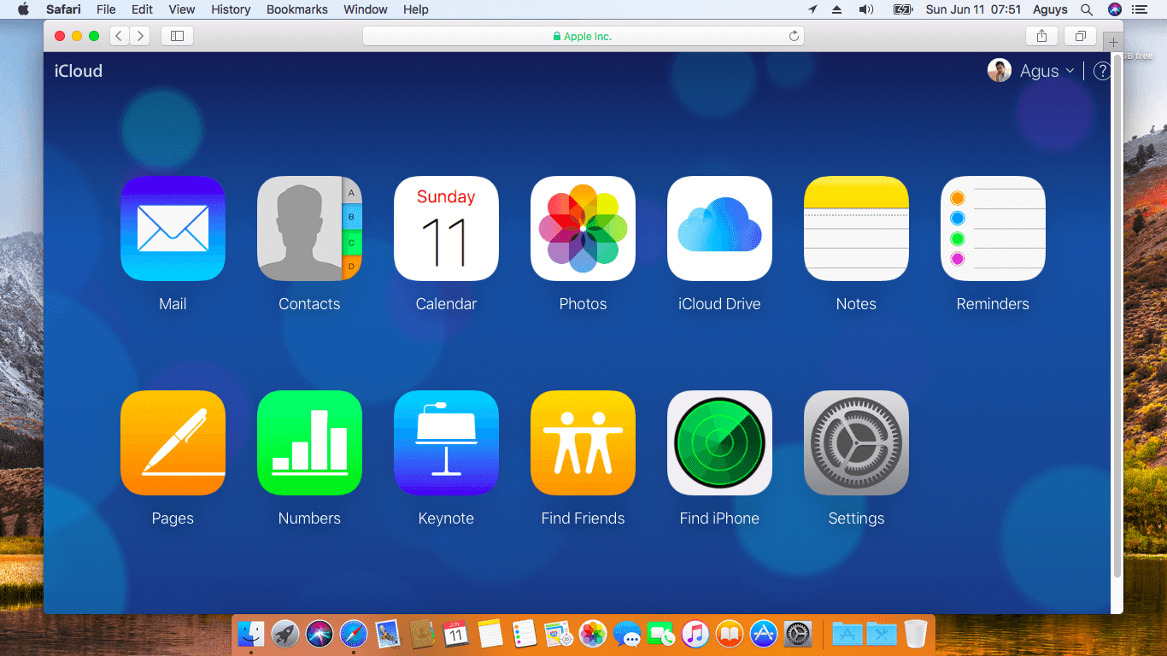Open Launchpad rocket in the Dock
The width and height of the screenshot is (1167, 656).
(284, 634)
